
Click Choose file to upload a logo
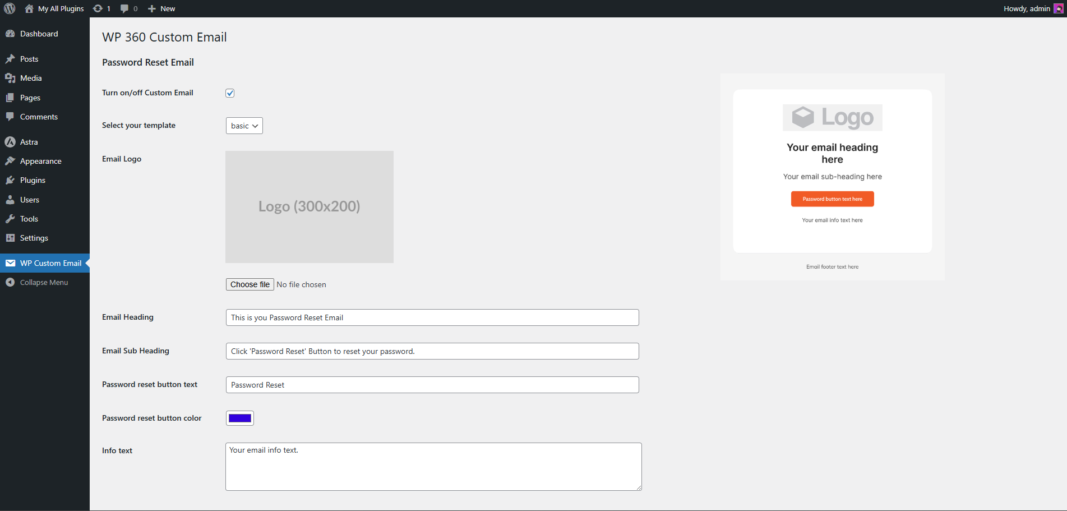coord(250,284)
